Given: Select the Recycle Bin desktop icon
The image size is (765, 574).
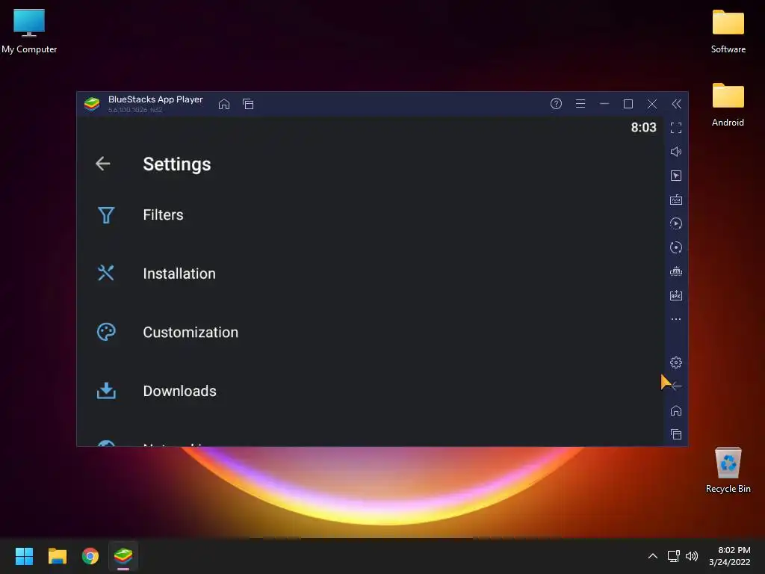Looking at the screenshot, I should click(x=728, y=470).
